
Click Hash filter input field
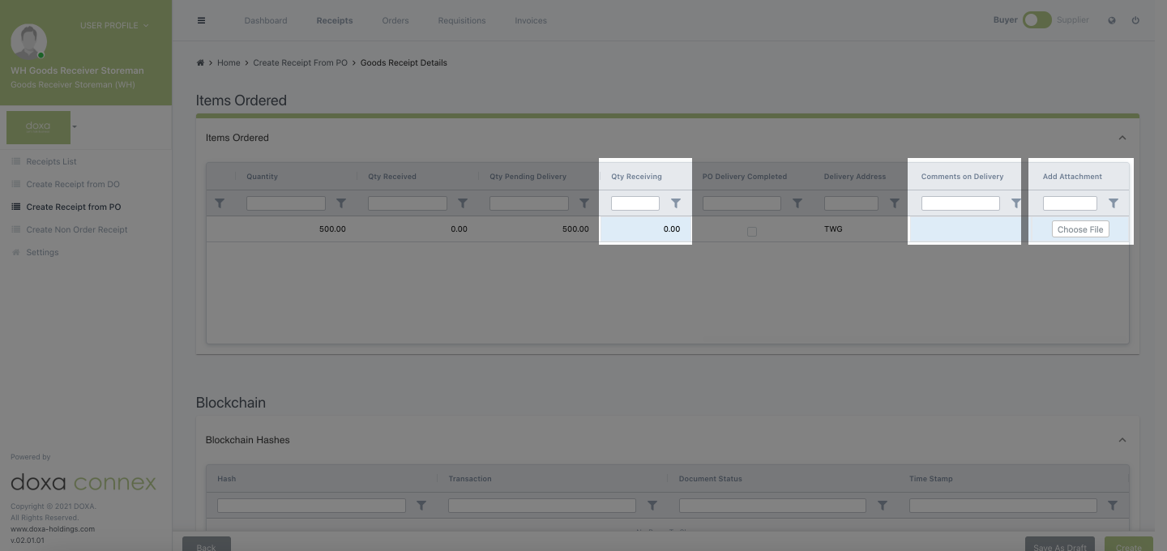coord(311,505)
